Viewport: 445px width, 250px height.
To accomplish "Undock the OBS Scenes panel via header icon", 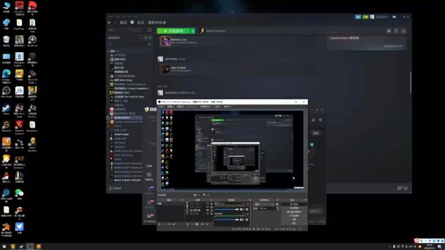I will [x=182, y=200].
